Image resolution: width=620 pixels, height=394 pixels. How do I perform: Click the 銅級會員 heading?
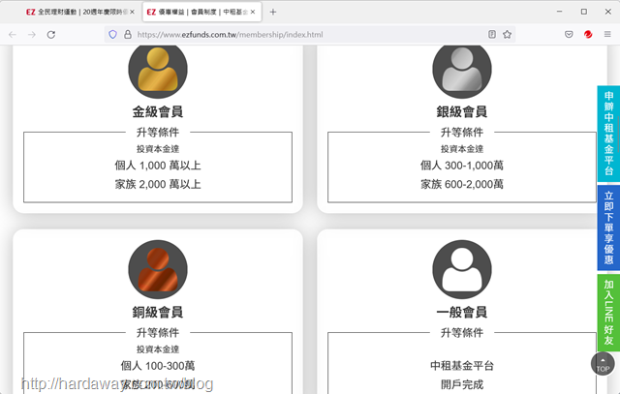pos(158,312)
